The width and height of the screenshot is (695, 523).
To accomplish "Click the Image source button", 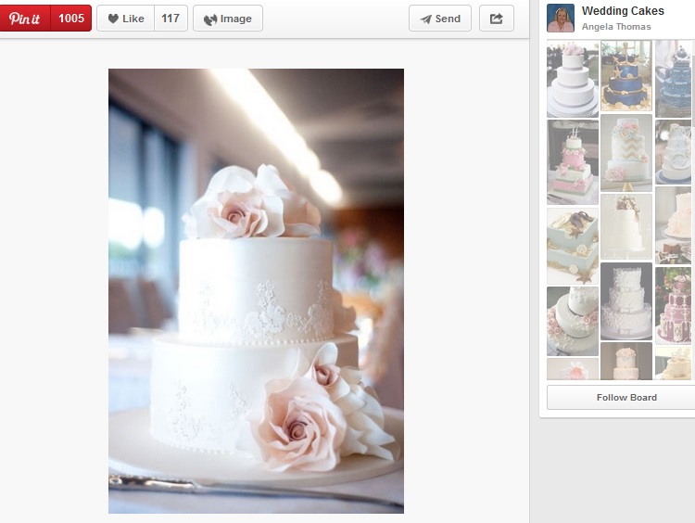I will point(228,19).
